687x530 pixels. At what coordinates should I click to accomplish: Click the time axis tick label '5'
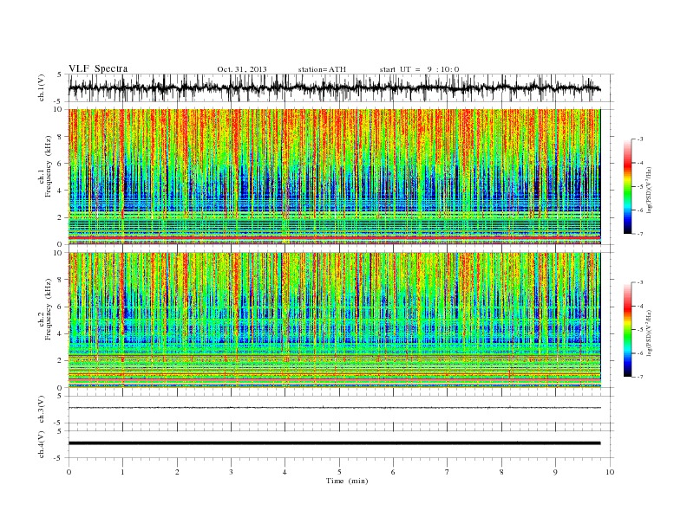tap(339, 472)
